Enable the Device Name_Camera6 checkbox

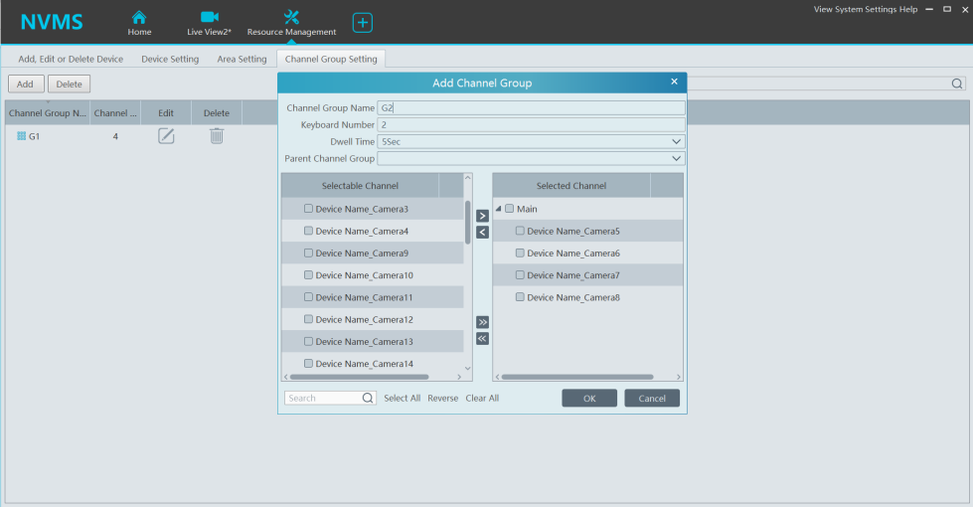click(520, 253)
